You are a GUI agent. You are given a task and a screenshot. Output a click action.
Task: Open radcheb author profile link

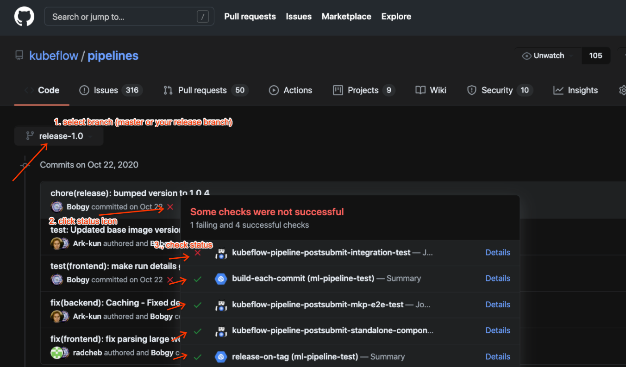pyautogui.click(x=88, y=353)
